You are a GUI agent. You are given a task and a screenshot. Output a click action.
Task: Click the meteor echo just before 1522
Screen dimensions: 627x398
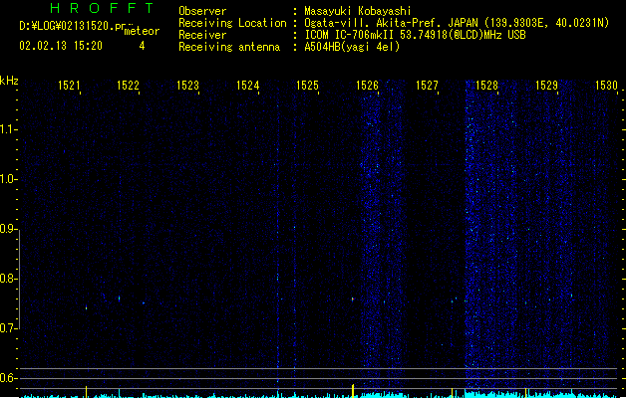(120, 298)
